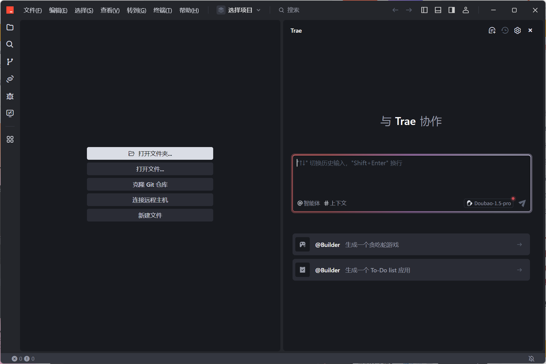Click @智能体 agent mention button
Screen dimensions: 546x364
[x=309, y=203]
